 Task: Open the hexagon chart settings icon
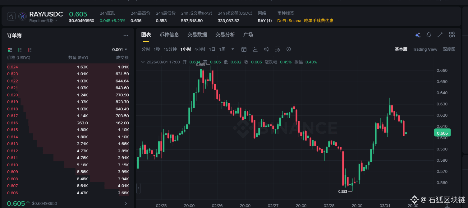pos(289,49)
